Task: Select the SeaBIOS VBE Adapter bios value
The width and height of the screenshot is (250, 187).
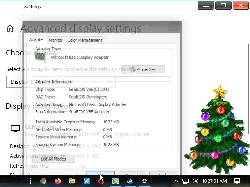Action: (x=89, y=112)
